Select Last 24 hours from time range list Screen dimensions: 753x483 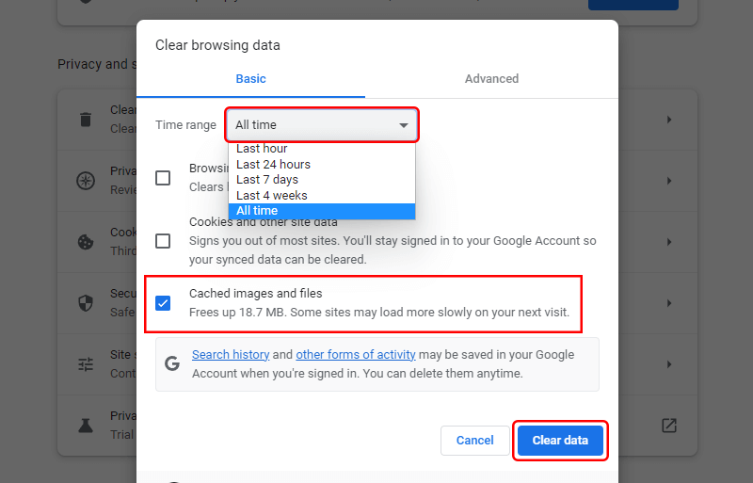point(273,165)
